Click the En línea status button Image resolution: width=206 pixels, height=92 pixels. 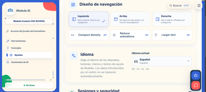(29, 85)
